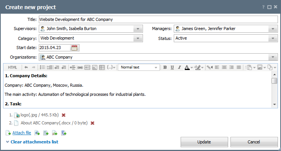The image size is (281, 151).
Task: Click the Start date text field
Action: [x=54, y=48]
